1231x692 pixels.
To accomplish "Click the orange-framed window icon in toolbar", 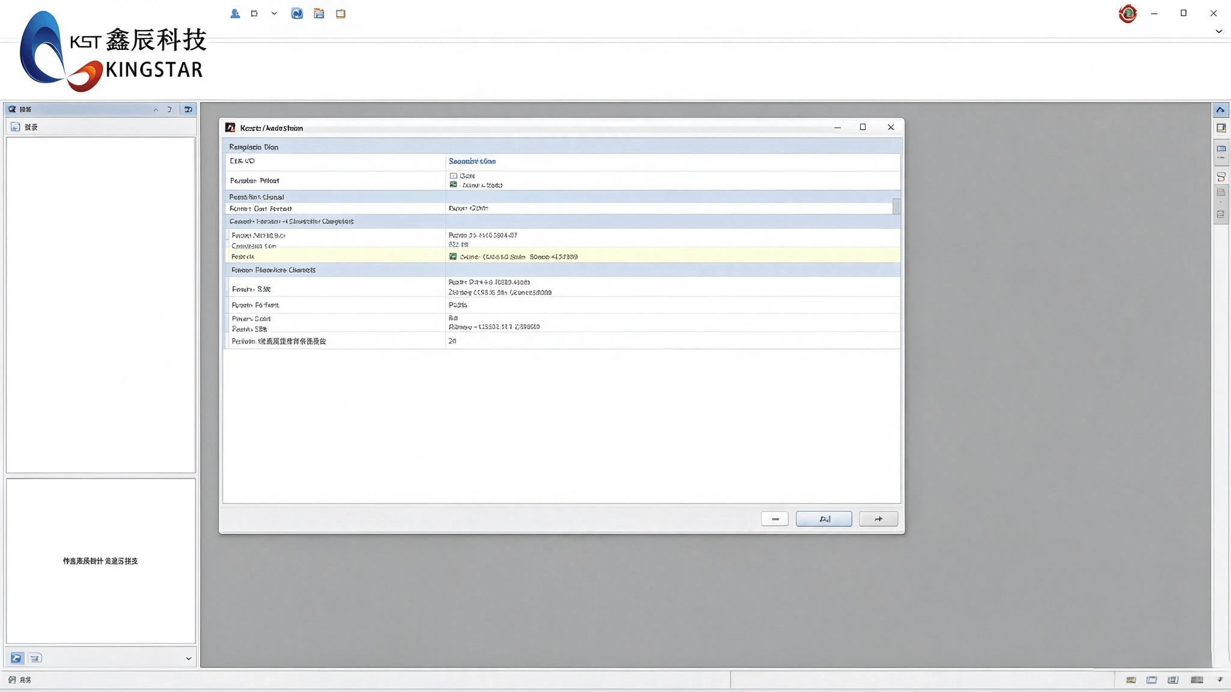I will pos(341,13).
